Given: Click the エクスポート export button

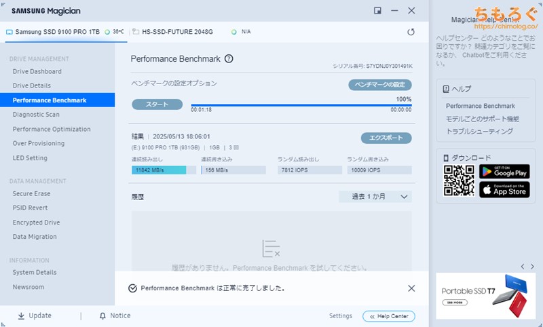Looking at the screenshot, I should point(386,138).
